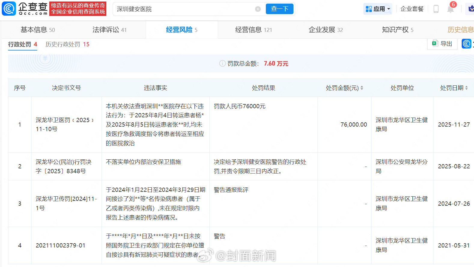Select the 知识产权 tab
The height and width of the screenshot is (267, 474).
[397, 30]
